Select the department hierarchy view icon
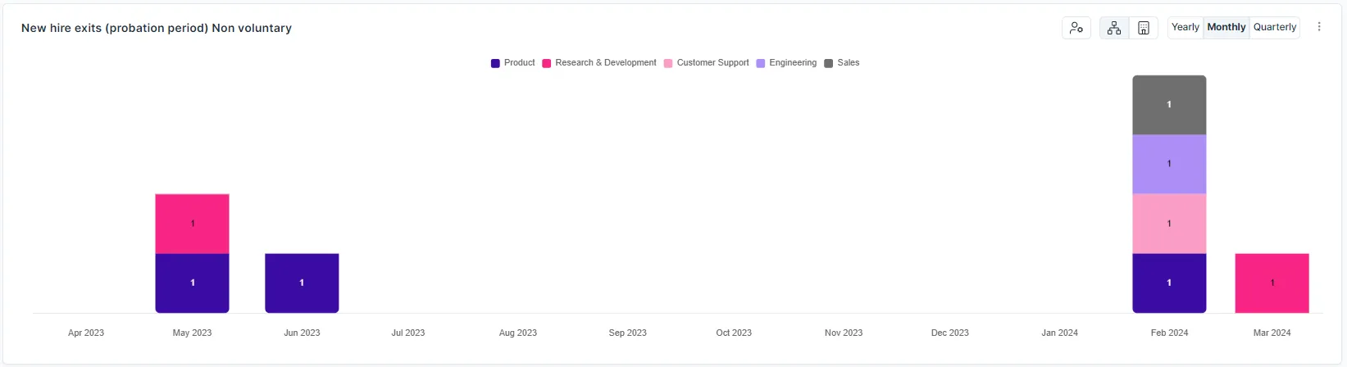The height and width of the screenshot is (367, 1347). tap(1114, 28)
